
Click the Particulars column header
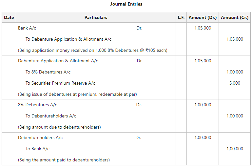pyautogui.click(x=96, y=17)
